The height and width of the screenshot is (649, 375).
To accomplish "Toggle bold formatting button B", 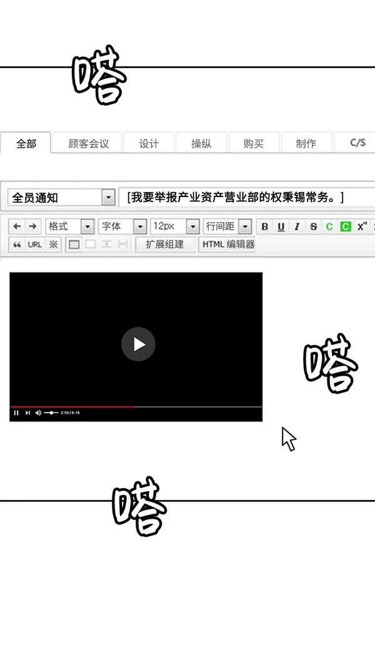I will (265, 227).
